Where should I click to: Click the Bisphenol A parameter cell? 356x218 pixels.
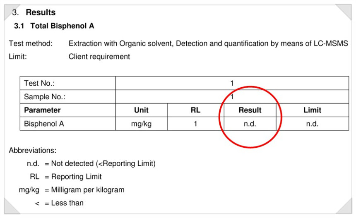(67, 124)
